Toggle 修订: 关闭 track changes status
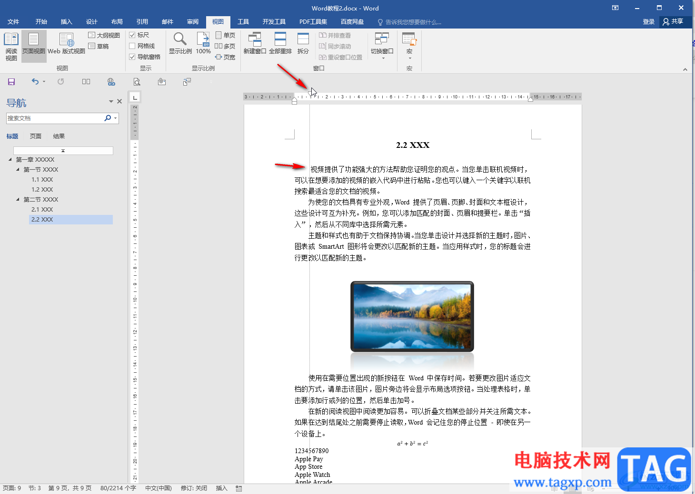695x494 pixels. (194, 488)
